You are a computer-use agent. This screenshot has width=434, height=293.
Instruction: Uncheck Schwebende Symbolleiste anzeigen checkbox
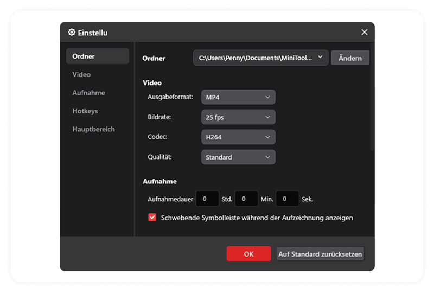click(152, 218)
